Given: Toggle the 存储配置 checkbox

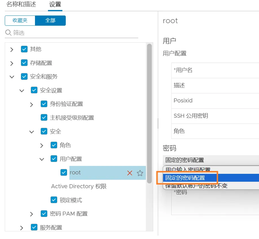Looking at the screenshot, I should pos(24,63).
